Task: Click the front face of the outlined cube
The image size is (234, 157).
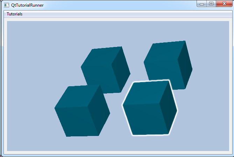Action: pyautogui.click(x=142, y=118)
